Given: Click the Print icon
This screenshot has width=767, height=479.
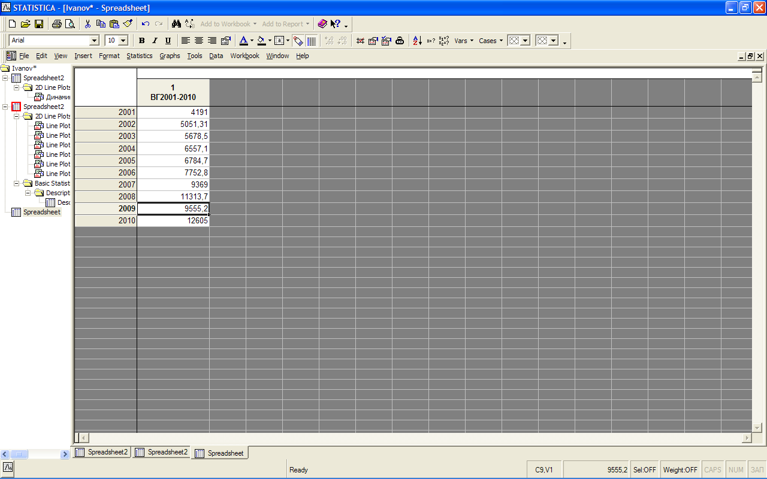Looking at the screenshot, I should tap(57, 24).
